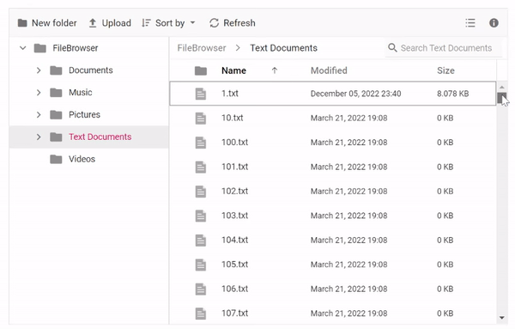Sort by the Modified column header

pyautogui.click(x=329, y=70)
